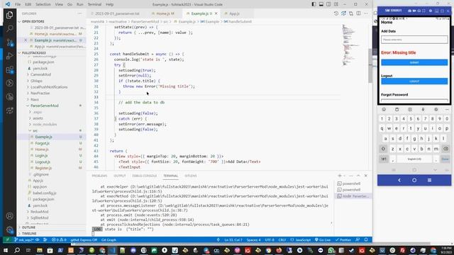Open the Run and Debug view
This screenshot has height=255, width=454.
point(9,56)
